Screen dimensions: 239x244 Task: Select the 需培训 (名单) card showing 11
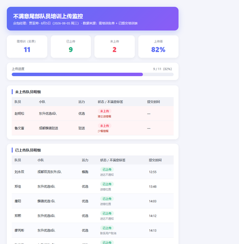pos(27,46)
